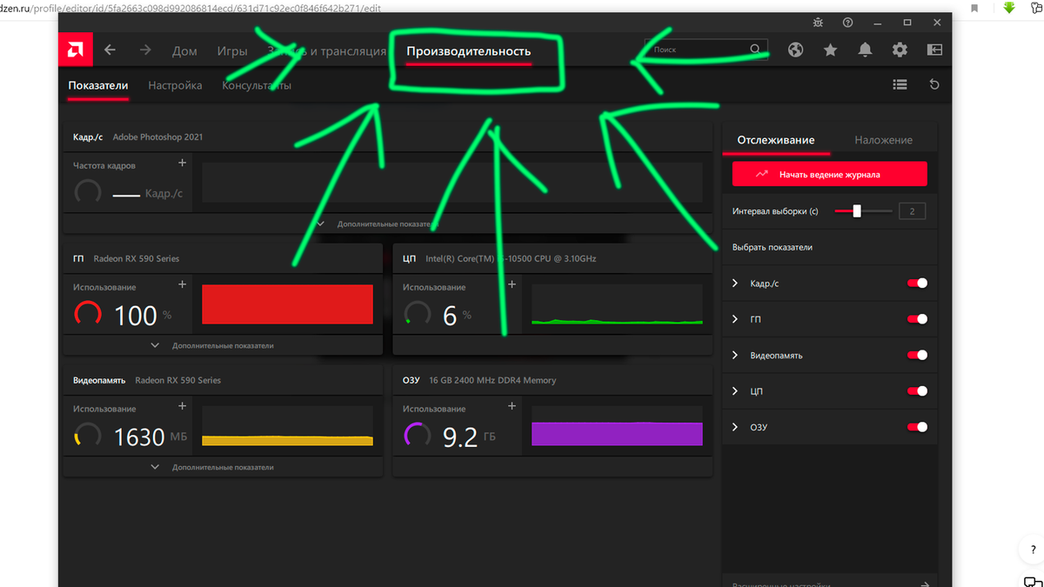1044x587 pixels.
Task: Click the Видеопамять yellow gauge
Action: pyautogui.click(x=88, y=435)
